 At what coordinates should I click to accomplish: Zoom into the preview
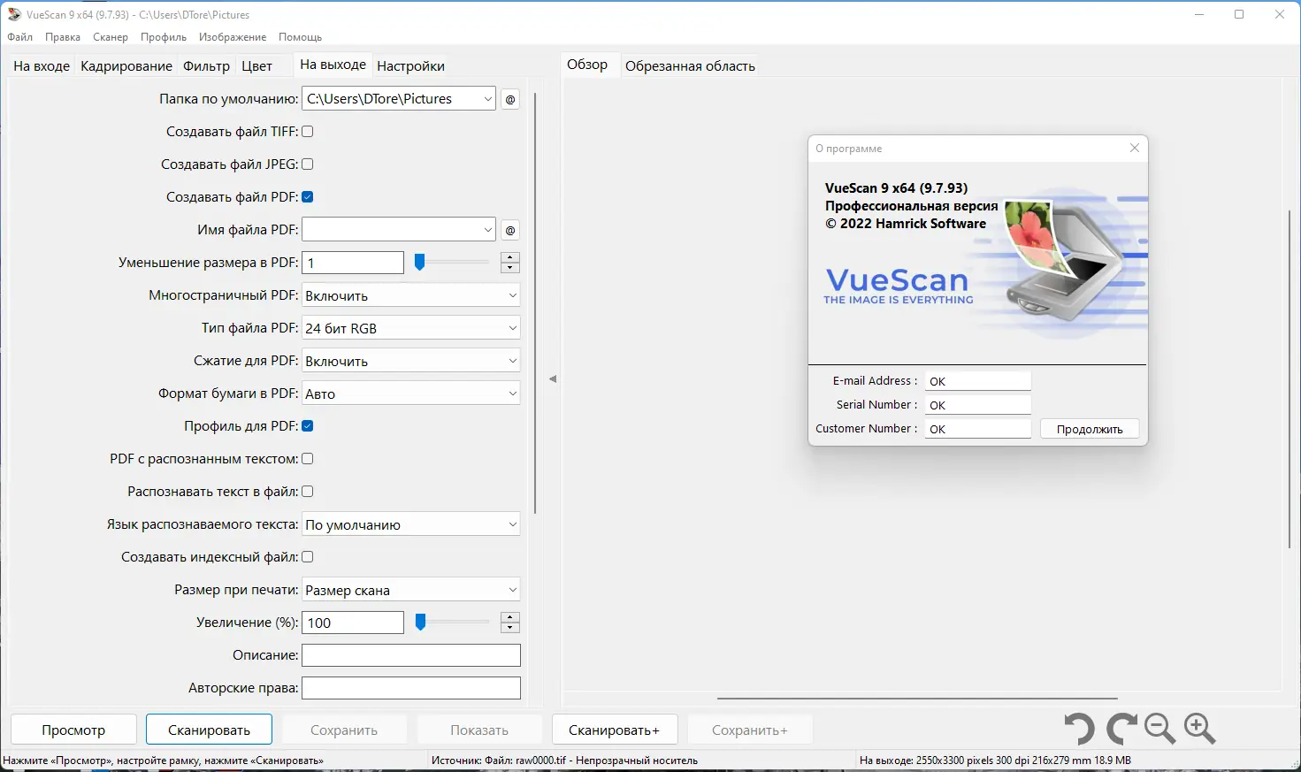(1200, 729)
